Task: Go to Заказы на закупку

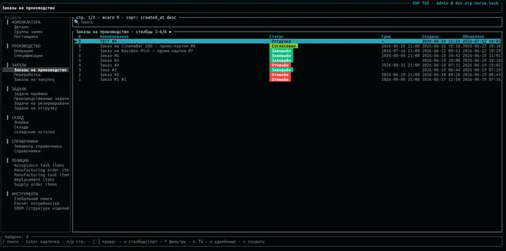Action: pos(34,80)
